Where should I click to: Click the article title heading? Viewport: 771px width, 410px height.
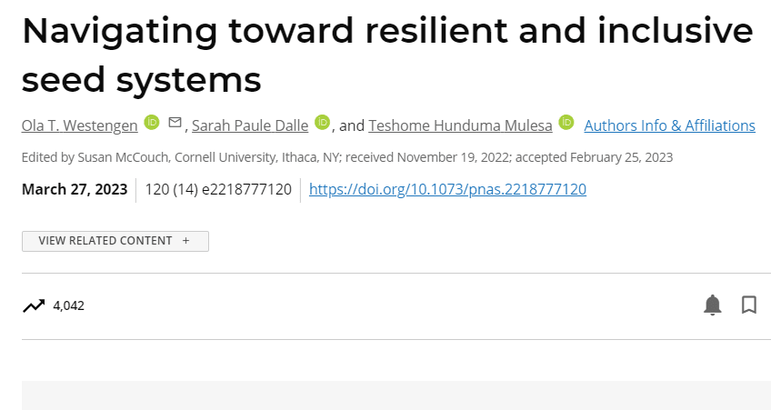(x=387, y=54)
